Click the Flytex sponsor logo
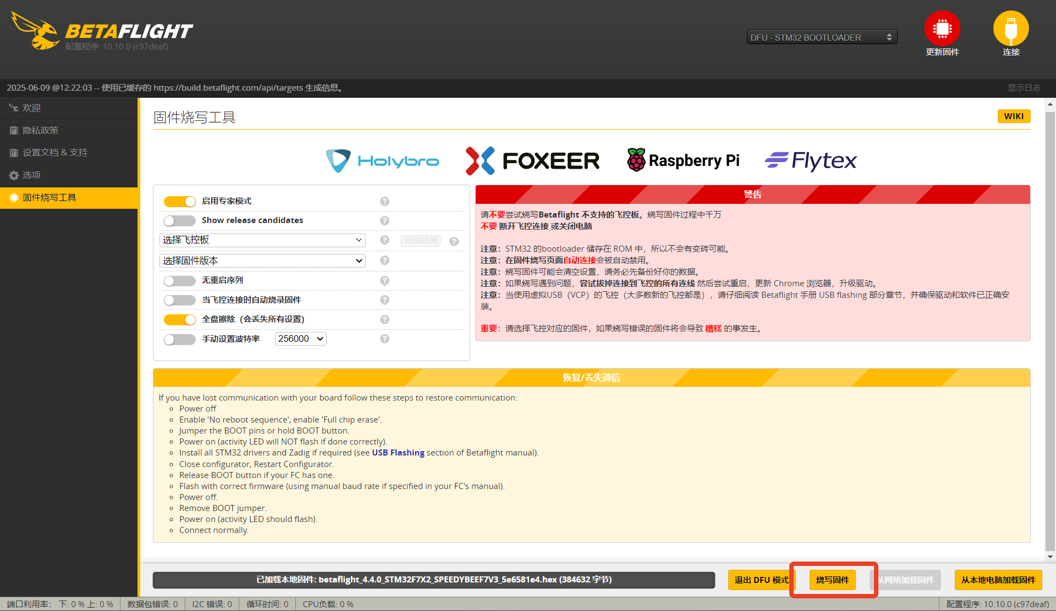 point(811,160)
